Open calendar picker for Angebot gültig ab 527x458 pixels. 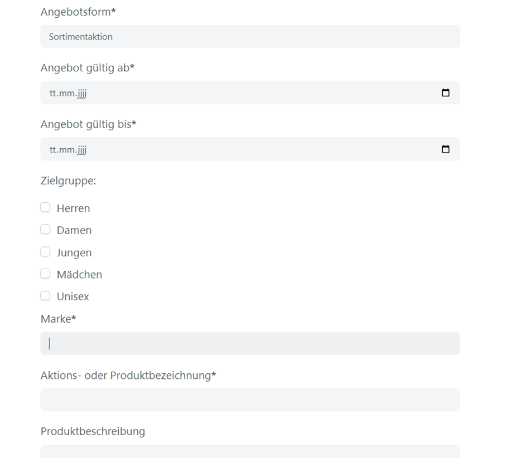pyautogui.click(x=445, y=93)
